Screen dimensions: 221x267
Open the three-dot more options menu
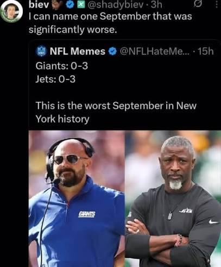click(217, 5)
